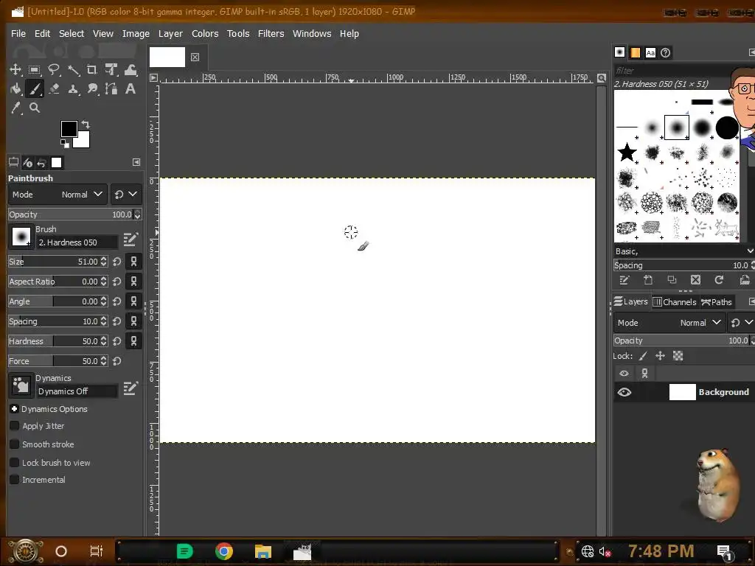Open Chrome from the taskbar
This screenshot has height=566, width=755.
[224, 551]
